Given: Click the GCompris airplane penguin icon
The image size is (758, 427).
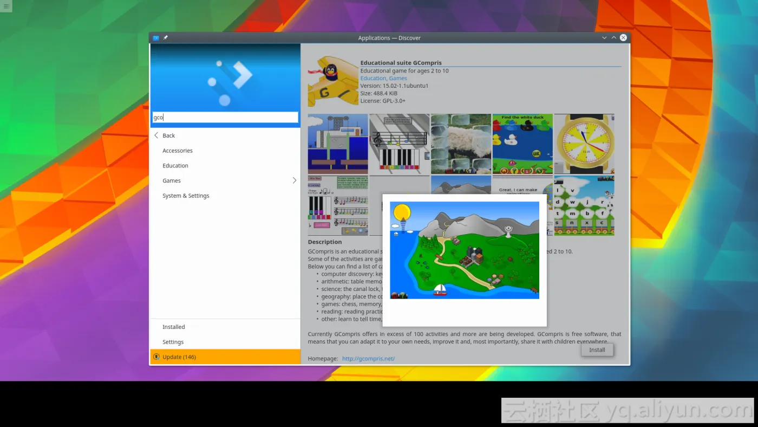Looking at the screenshot, I should pyautogui.click(x=332, y=82).
